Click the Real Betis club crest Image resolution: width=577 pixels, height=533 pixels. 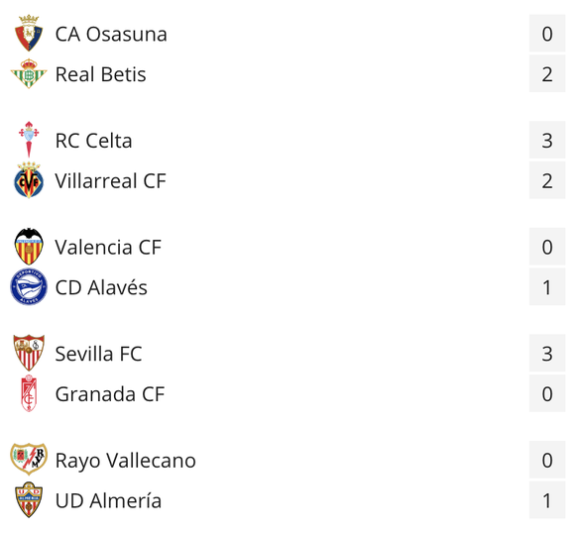point(29,74)
